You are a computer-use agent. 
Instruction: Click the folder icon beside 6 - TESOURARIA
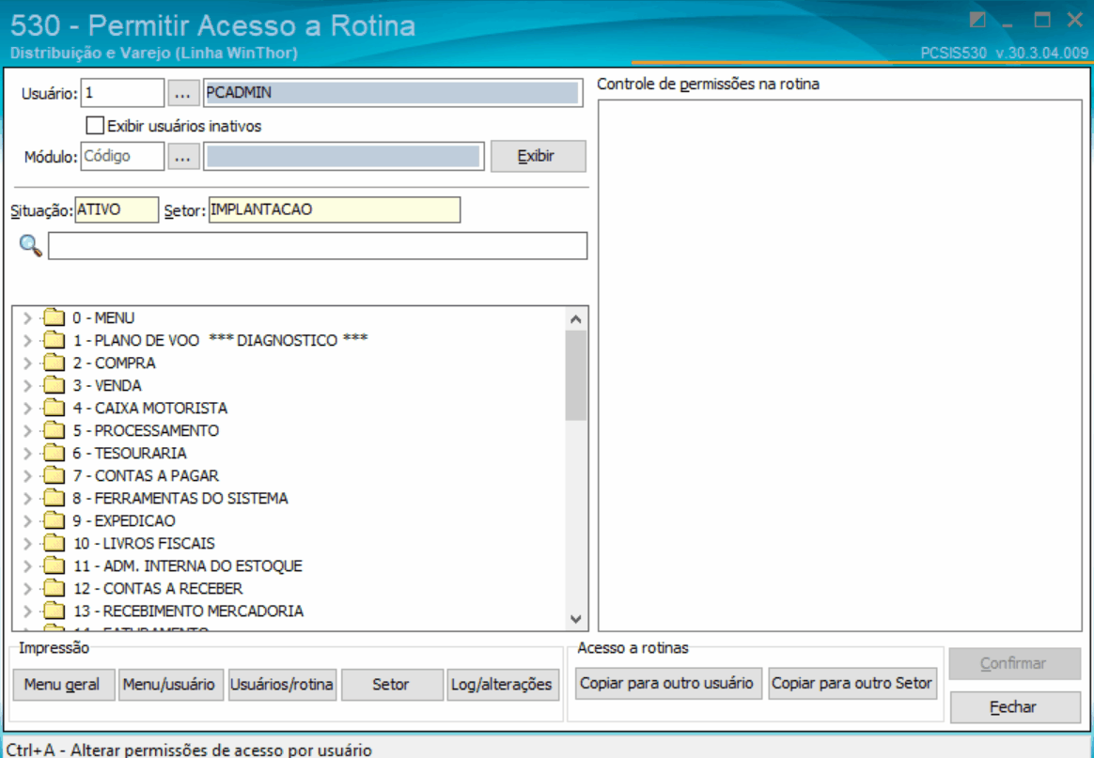tap(54, 454)
